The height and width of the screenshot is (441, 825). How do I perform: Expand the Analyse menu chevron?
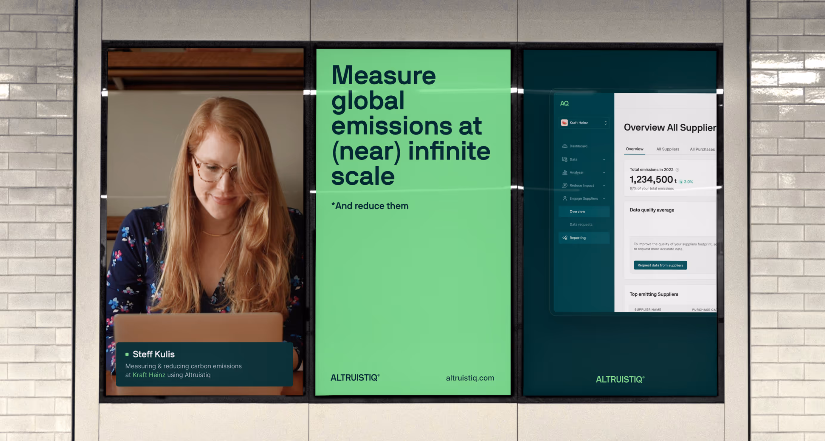(604, 173)
